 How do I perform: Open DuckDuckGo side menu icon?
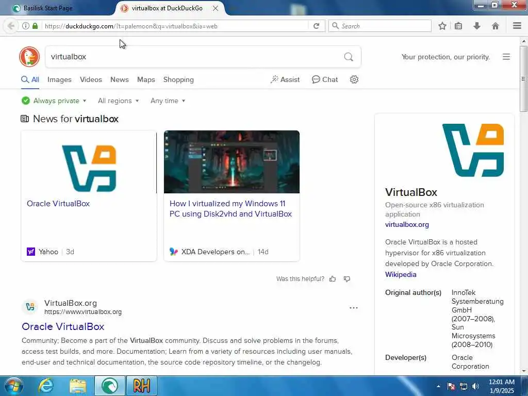[506, 57]
